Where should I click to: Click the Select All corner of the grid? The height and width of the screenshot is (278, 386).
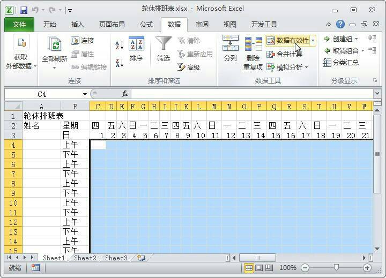point(13,106)
